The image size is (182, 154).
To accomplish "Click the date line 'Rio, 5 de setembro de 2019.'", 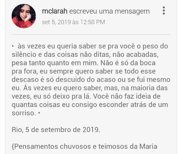I will pos(56,130).
